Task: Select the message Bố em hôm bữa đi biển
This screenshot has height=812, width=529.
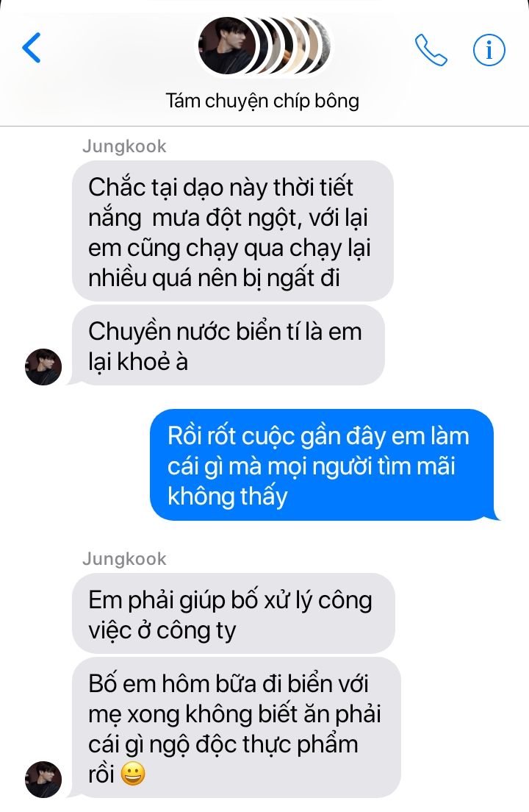Action: coord(237,727)
